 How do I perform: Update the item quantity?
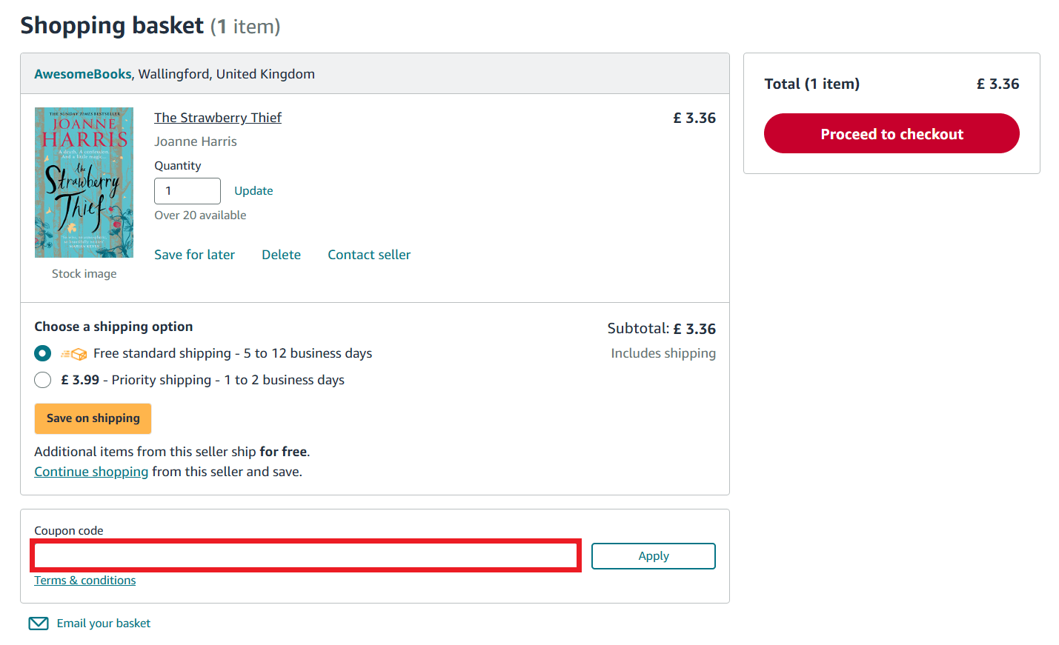point(253,190)
